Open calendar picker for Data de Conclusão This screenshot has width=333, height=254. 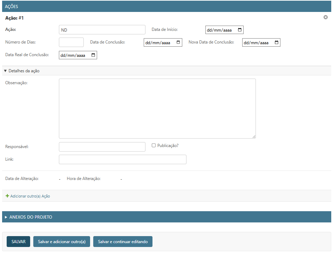pos(178,42)
